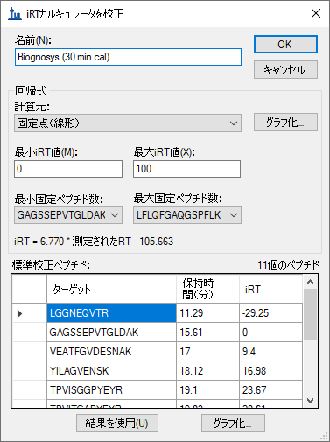Viewport: 330px width, 442px height.
Task: Click the 名前 field containing Biognosys (30 min cal)
Action: (128, 57)
